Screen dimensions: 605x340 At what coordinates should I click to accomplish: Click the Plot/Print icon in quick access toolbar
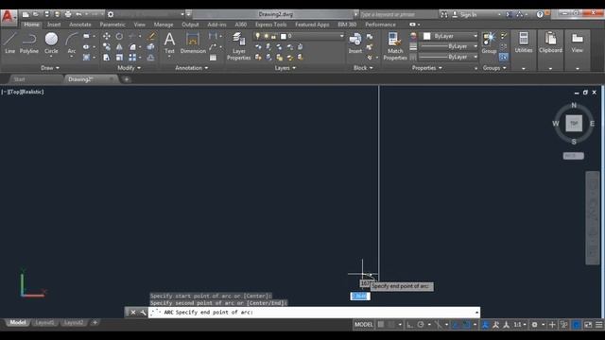[68, 14]
